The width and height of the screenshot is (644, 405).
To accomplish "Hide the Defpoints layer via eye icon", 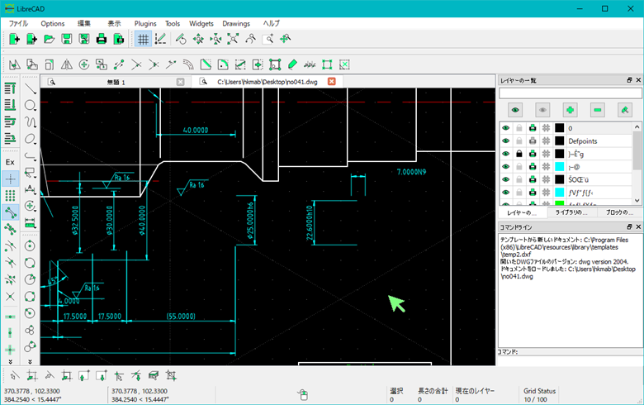I will click(x=505, y=141).
